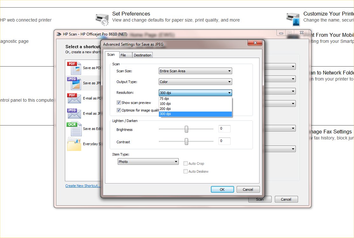
Task: Click the Customize Your Printer icon
Action: pyautogui.click(x=293, y=19)
